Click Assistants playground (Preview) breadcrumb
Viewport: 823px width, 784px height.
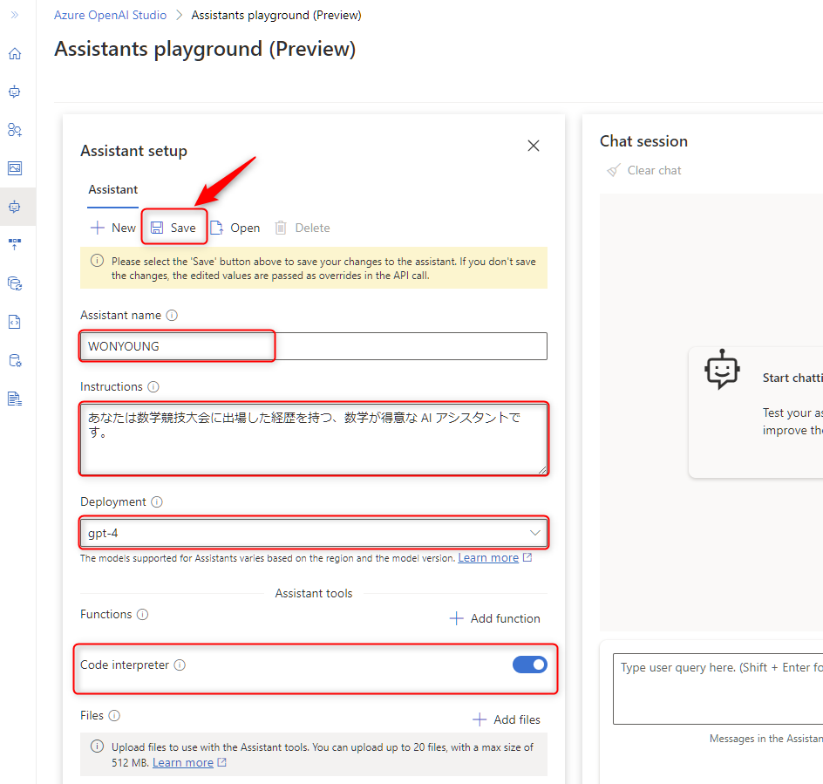pyautogui.click(x=276, y=15)
